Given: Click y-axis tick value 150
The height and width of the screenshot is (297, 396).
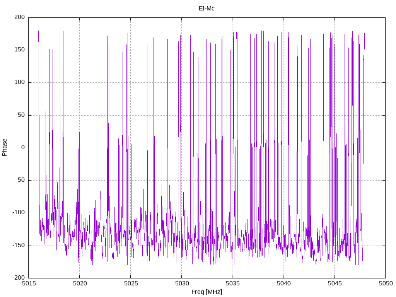Looking at the screenshot, I should (x=20, y=50).
